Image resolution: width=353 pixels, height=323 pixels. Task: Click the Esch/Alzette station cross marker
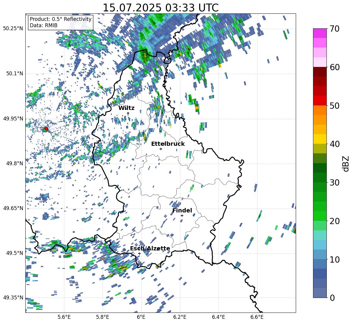[139, 253]
